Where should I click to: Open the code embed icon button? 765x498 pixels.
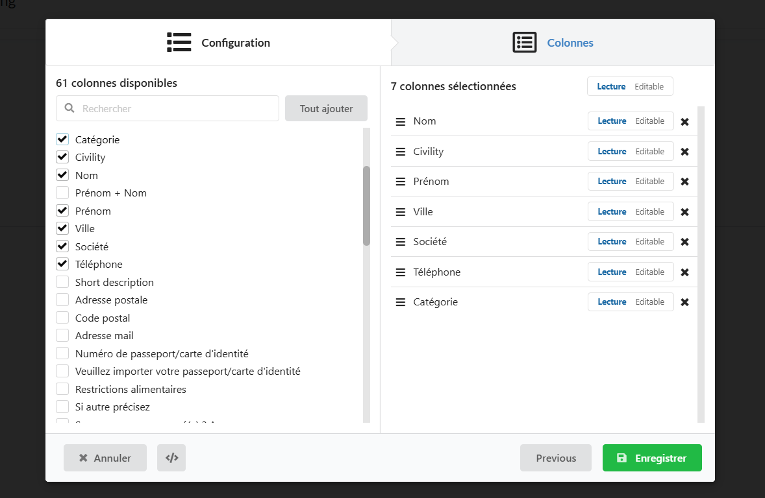tap(171, 458)
